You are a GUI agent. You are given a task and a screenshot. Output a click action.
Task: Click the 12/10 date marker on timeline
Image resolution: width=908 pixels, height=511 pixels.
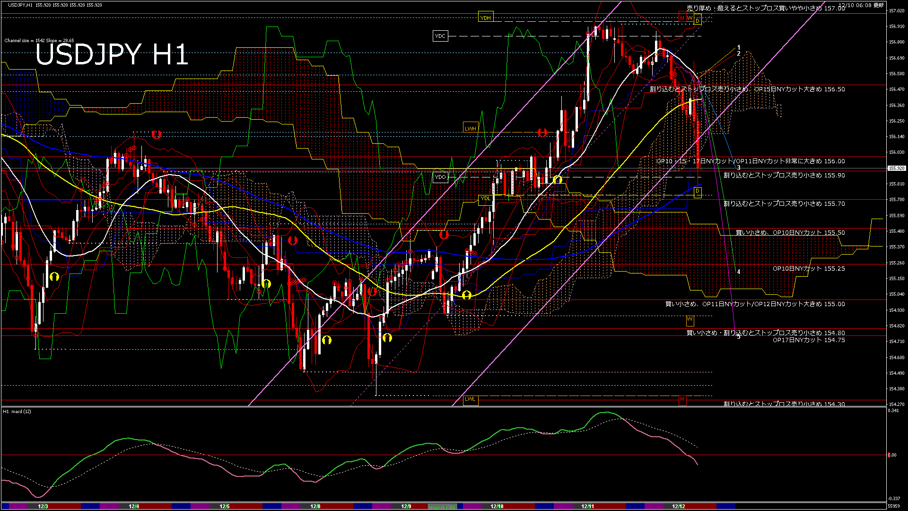[x=497, y=506]
